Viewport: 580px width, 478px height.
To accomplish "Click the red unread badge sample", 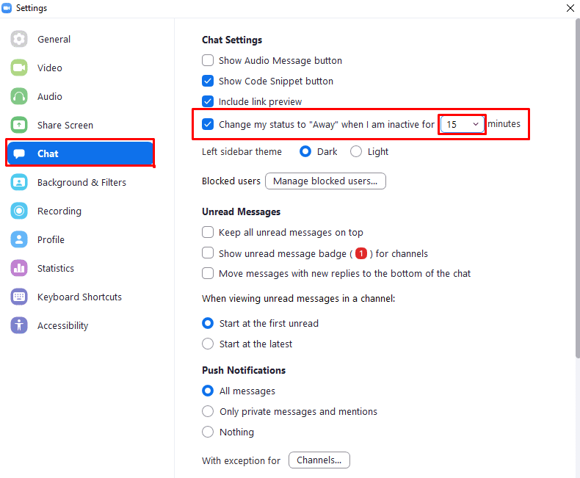I will 360,253.
